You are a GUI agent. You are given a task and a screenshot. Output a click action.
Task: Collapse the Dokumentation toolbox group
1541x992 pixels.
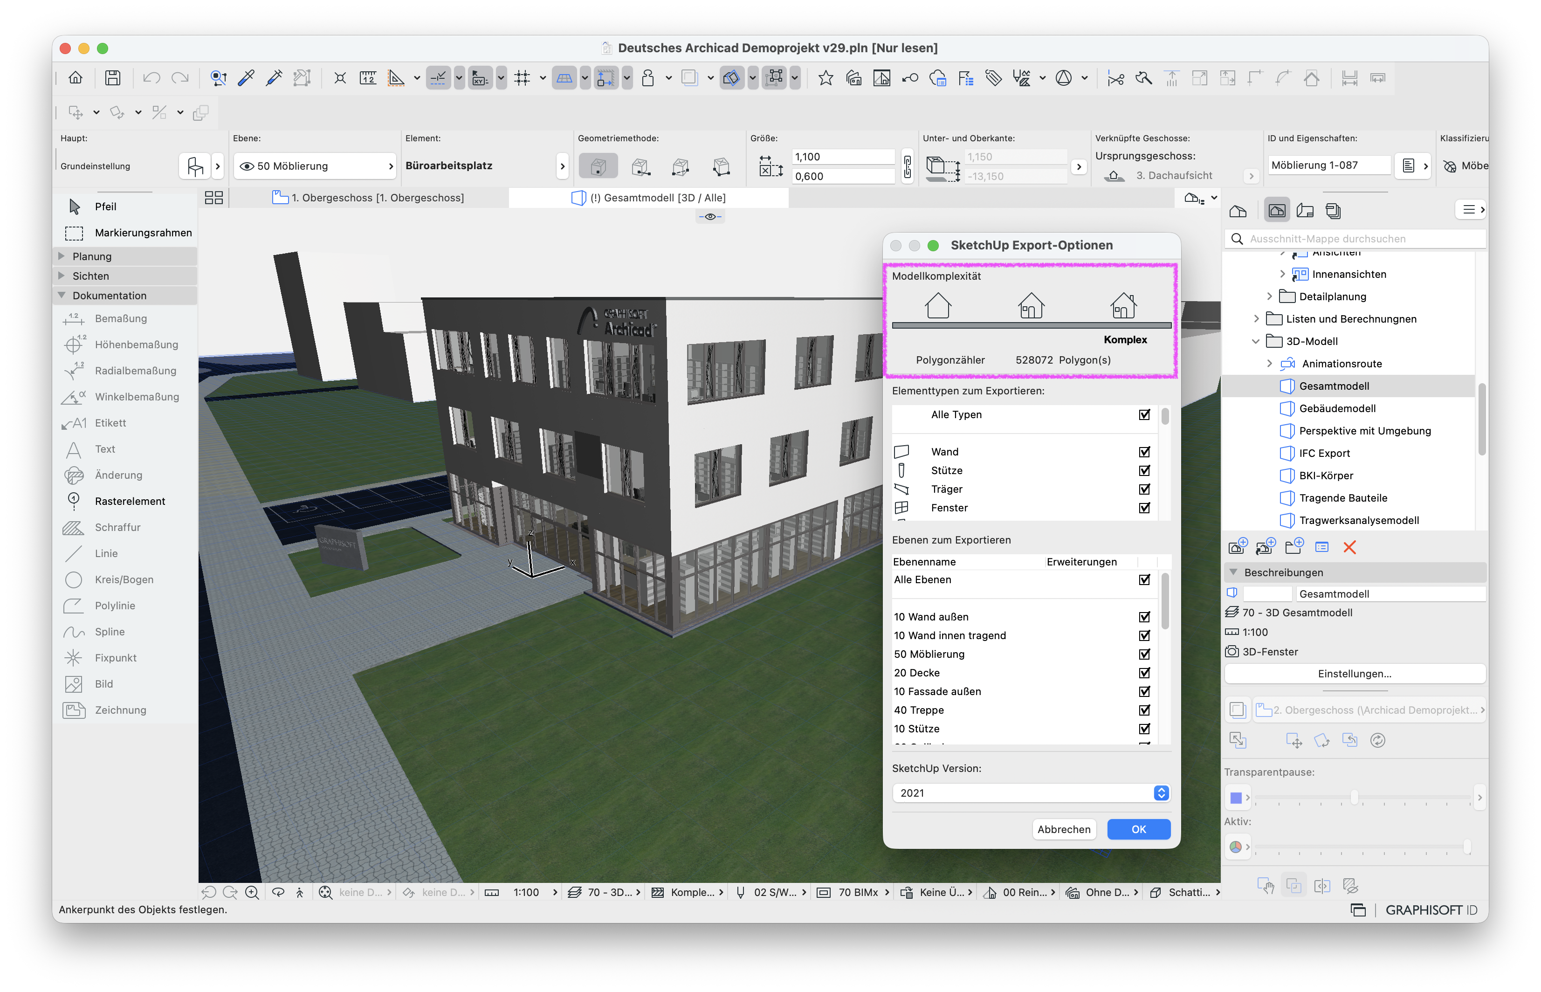coord(61,295)
